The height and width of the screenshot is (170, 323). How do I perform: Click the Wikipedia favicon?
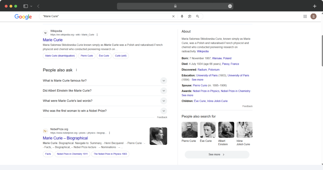point(45,33)
